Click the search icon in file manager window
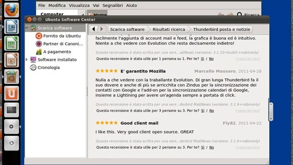The height and width of the screenshot is (165, 293). 239,14
